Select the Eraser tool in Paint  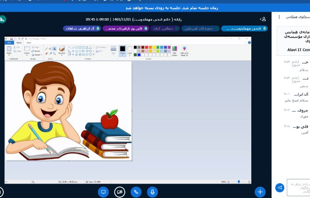pos(46,54)
